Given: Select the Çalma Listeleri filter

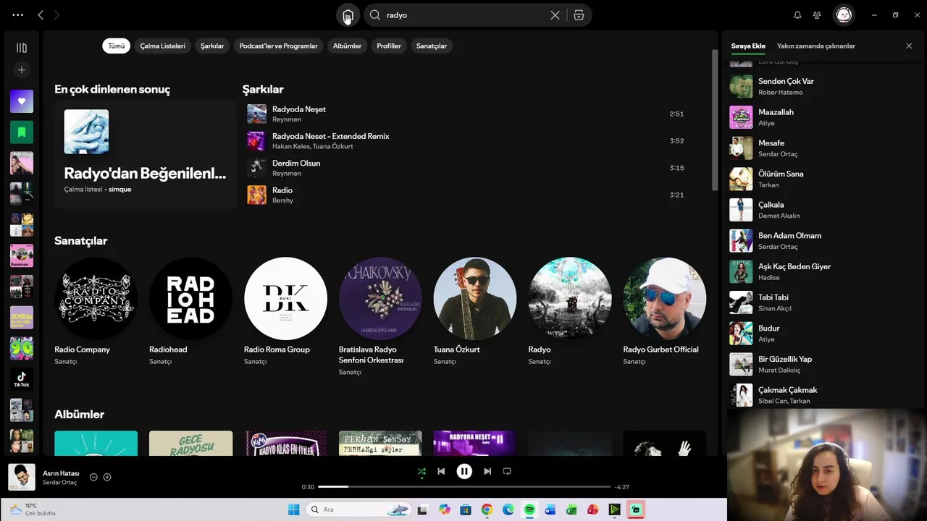Looking at the screenshot, I should (163, 46).
